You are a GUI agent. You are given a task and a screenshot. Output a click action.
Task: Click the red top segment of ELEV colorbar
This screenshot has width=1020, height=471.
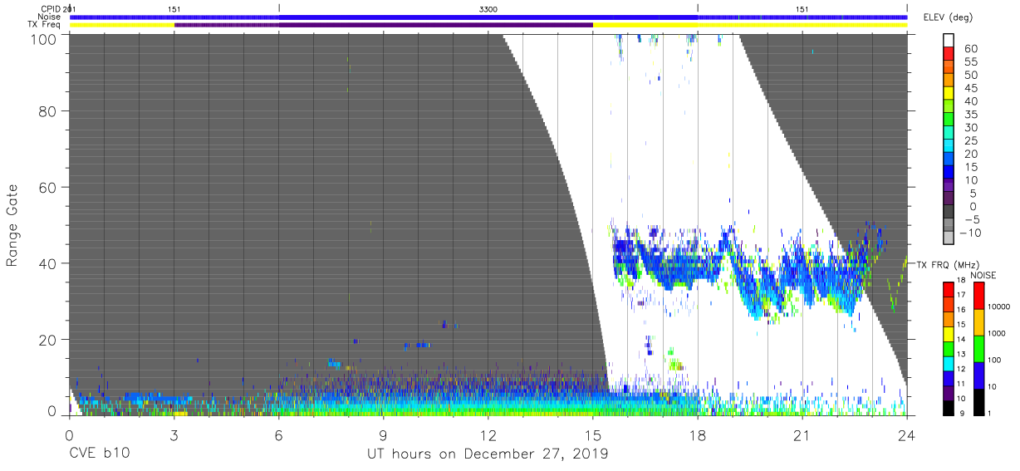(x=949, y=53)
